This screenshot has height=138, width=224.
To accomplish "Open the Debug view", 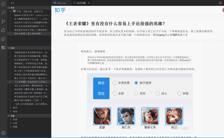I will pos(3,30).
